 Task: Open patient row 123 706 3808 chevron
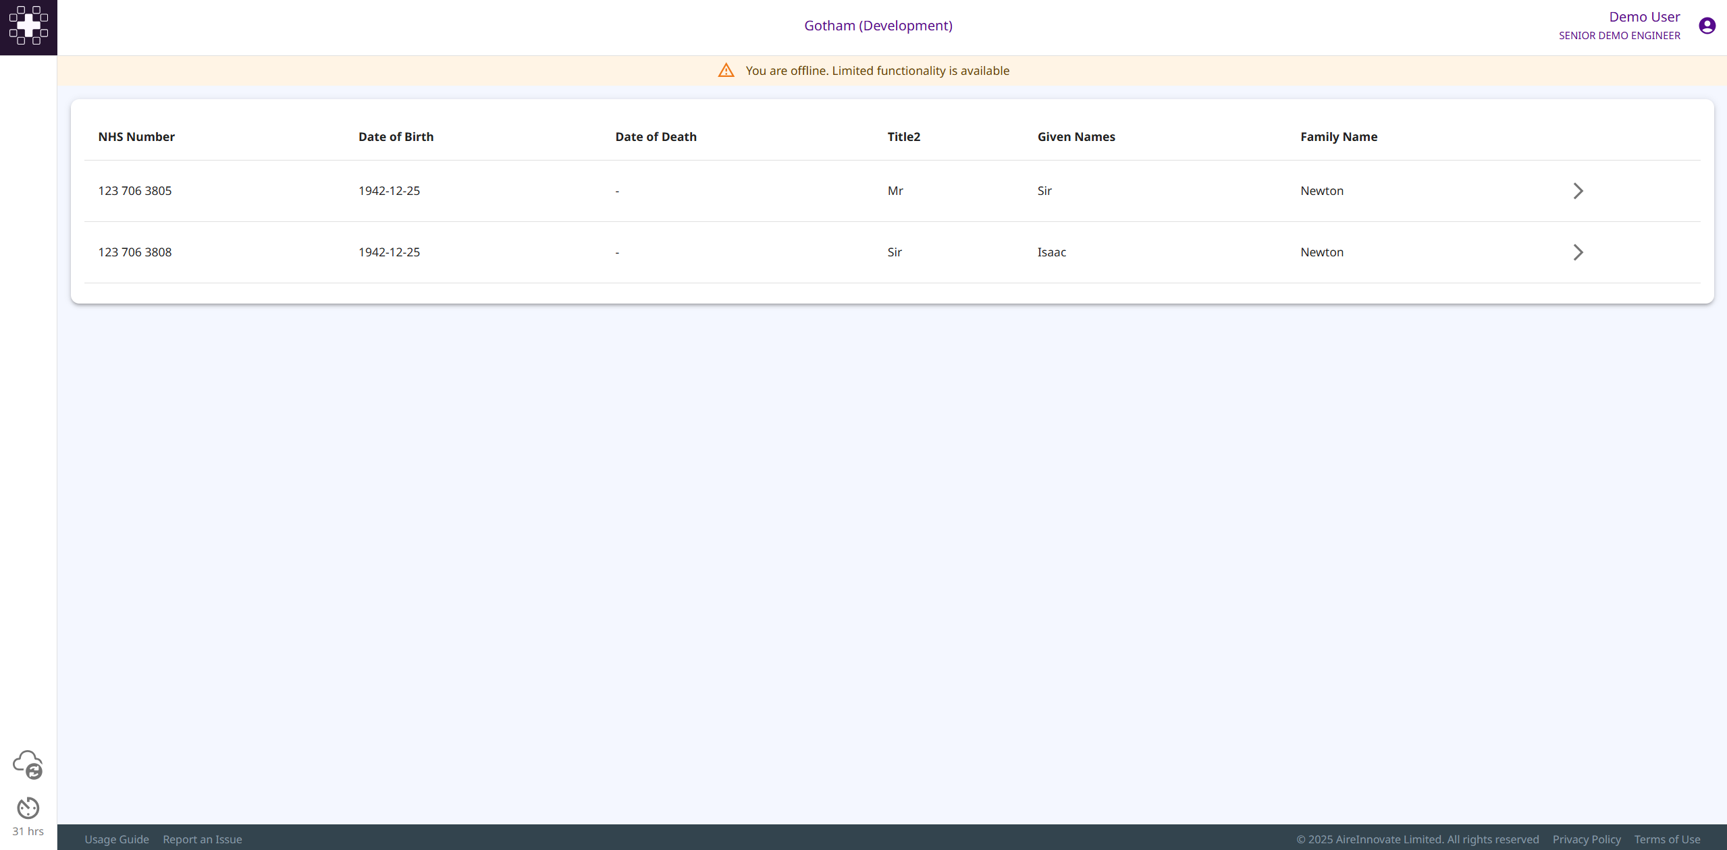click(x=1578, y=252)
